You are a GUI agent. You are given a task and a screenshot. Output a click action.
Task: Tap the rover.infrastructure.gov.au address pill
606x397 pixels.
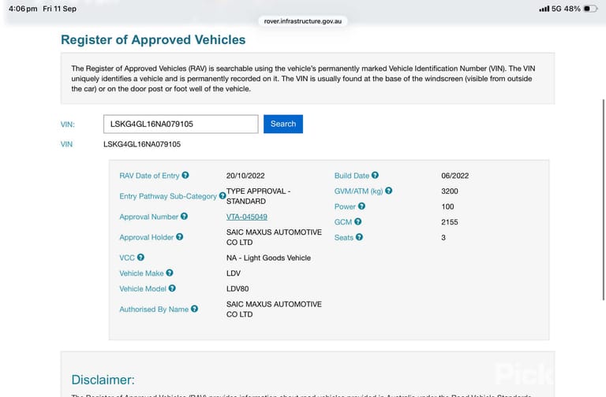[x=303, y=21]
